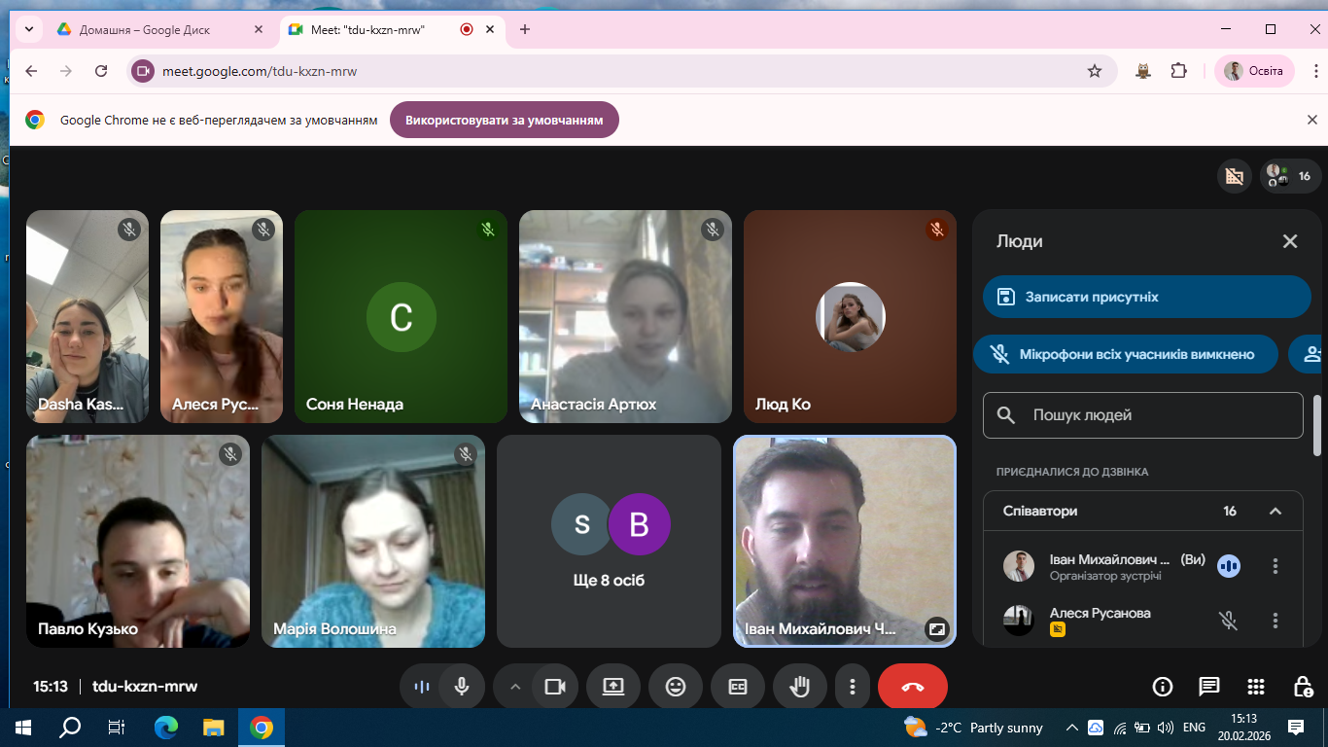Image resolution: width=1328 pixels, height=747 pixels.
Task: Open a new browser tab
Action: coord(525,29)
